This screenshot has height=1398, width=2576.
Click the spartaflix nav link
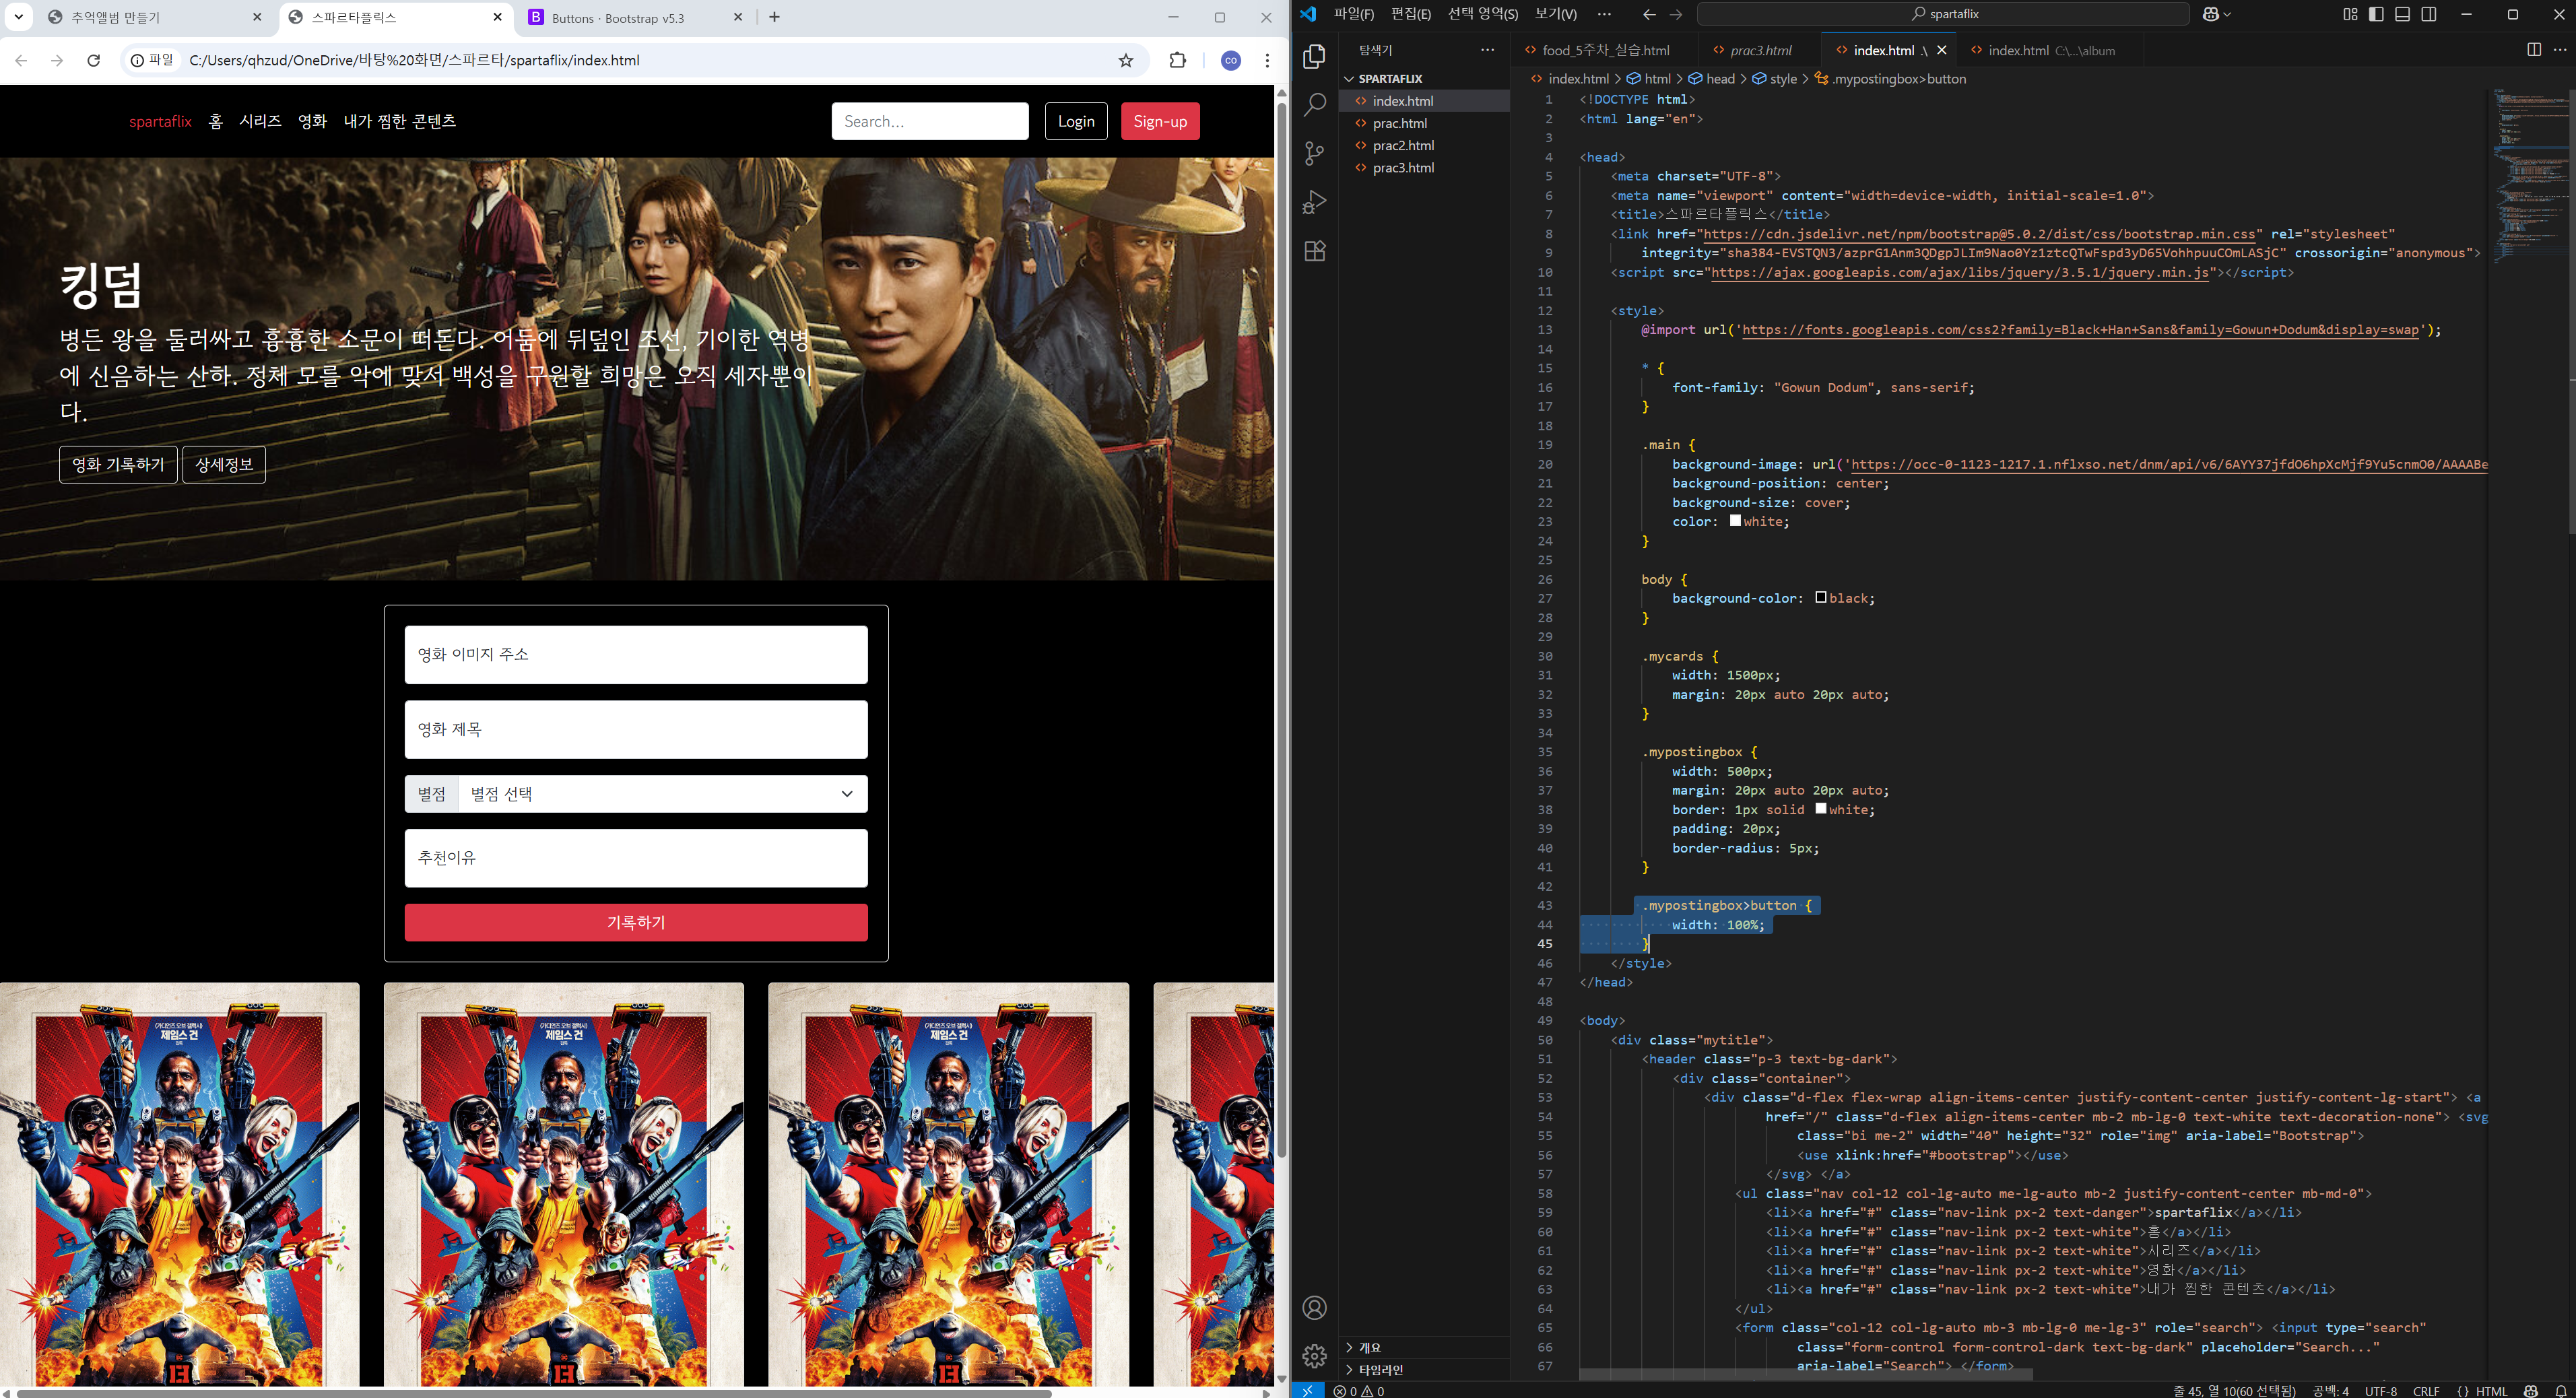coord(160,121)
